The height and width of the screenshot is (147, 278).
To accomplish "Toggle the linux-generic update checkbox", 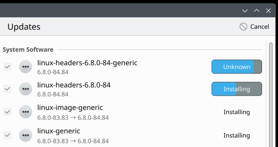I will pyautogui.click(x=7, y=135).
